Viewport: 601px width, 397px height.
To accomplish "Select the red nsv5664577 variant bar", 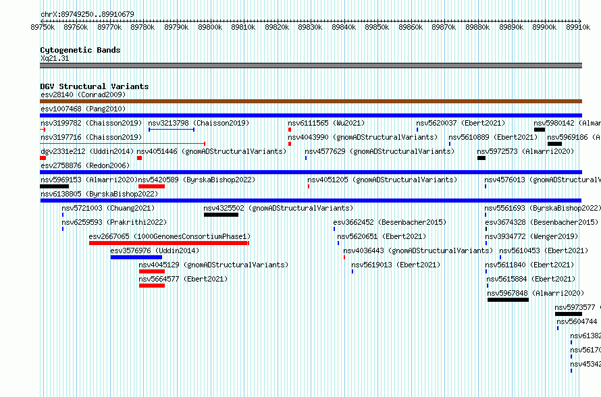I will (x=152, y=286).
